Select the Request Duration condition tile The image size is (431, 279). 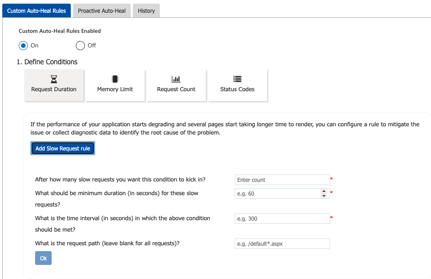pos(54,85)
